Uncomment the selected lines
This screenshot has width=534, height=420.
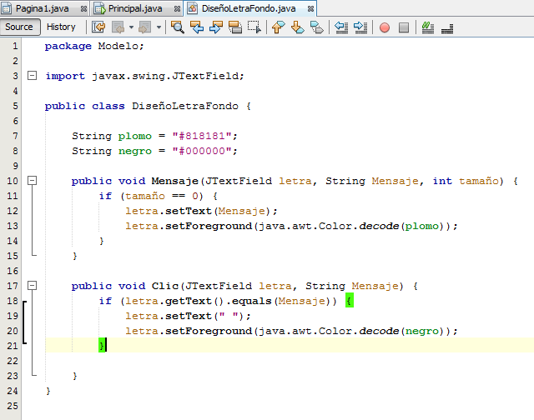point(447,27)
